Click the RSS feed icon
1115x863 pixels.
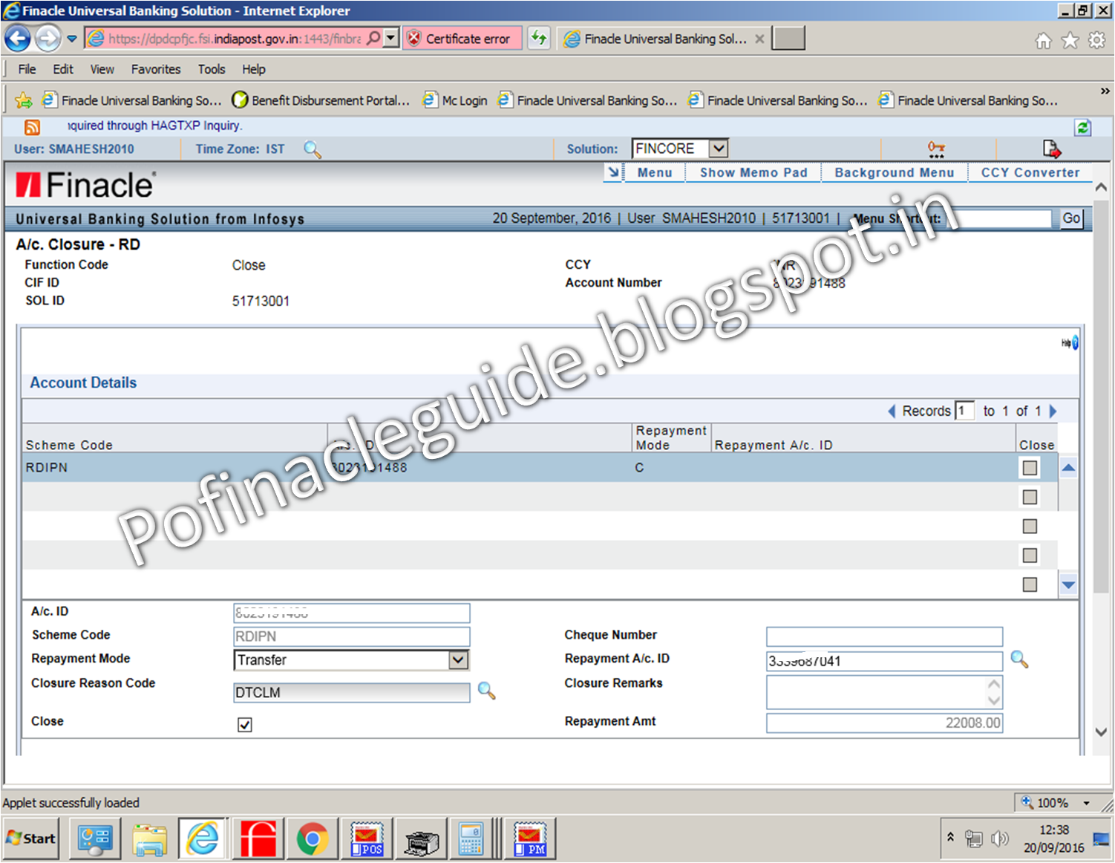(x=30, y=127)
